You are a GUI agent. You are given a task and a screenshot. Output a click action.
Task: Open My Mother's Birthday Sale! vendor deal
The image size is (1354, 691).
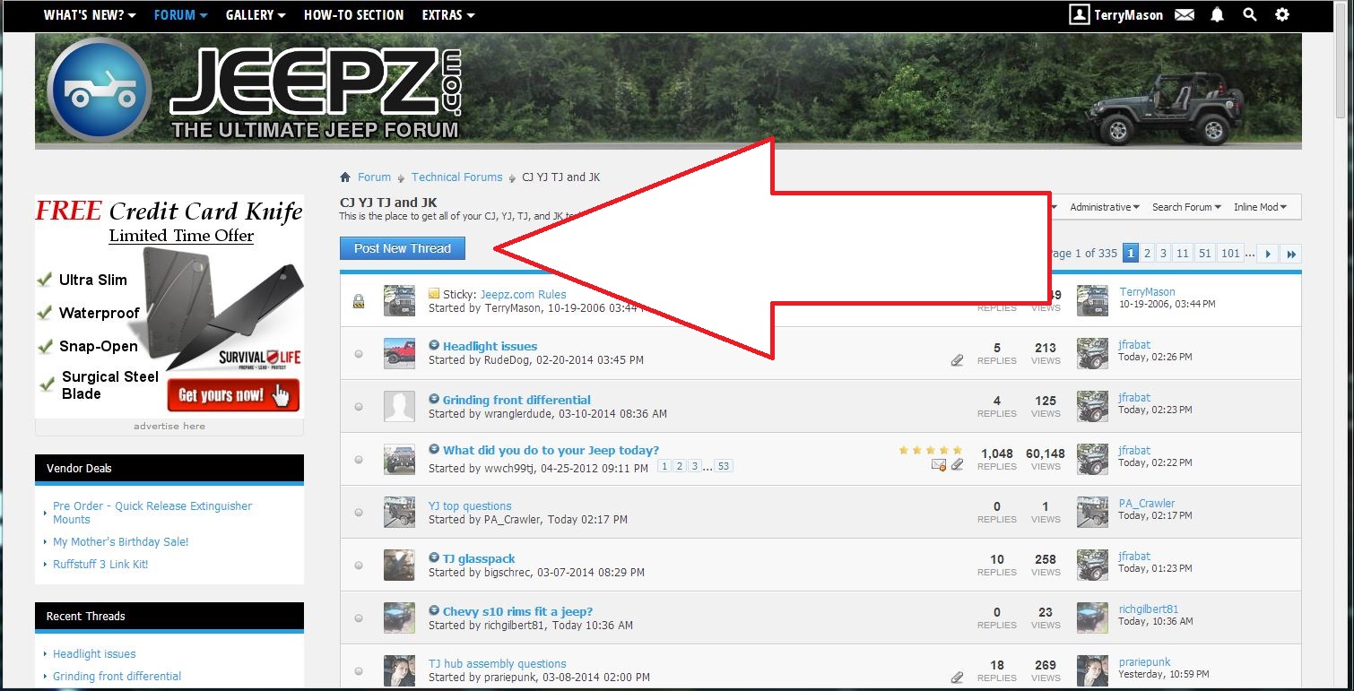[x=121, y=542]
